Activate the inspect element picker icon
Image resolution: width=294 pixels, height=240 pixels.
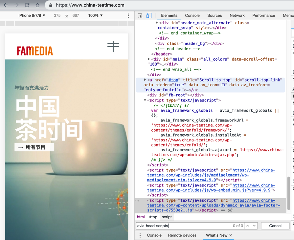coord(140,16)
